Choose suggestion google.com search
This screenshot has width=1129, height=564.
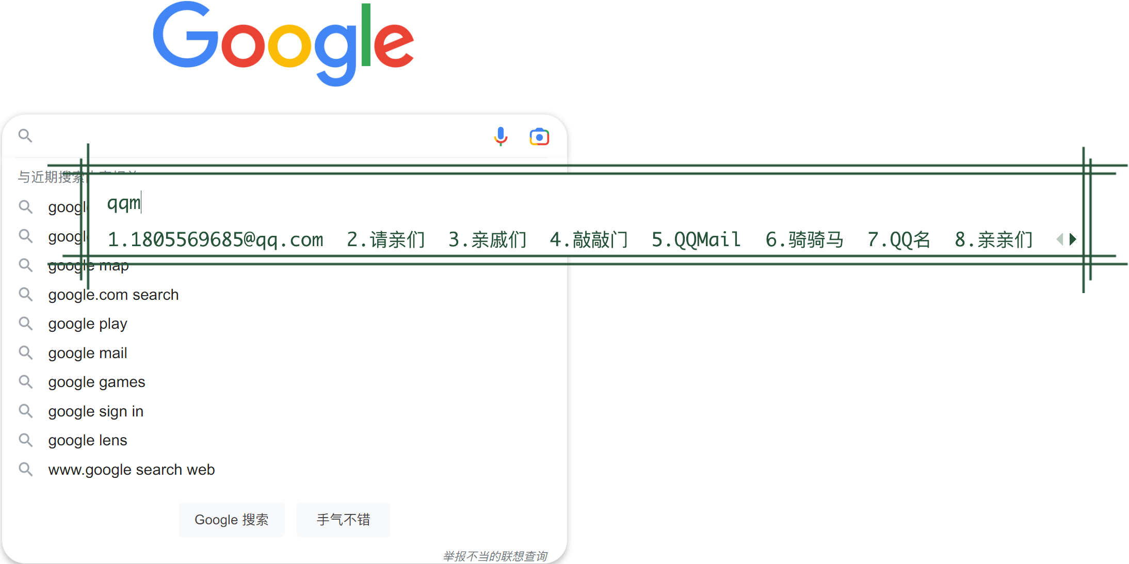point(114,295)
